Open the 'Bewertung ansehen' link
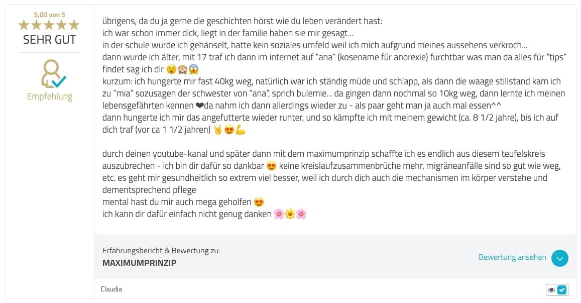Screen dimensions: 581x303 (x=512, y=257)
